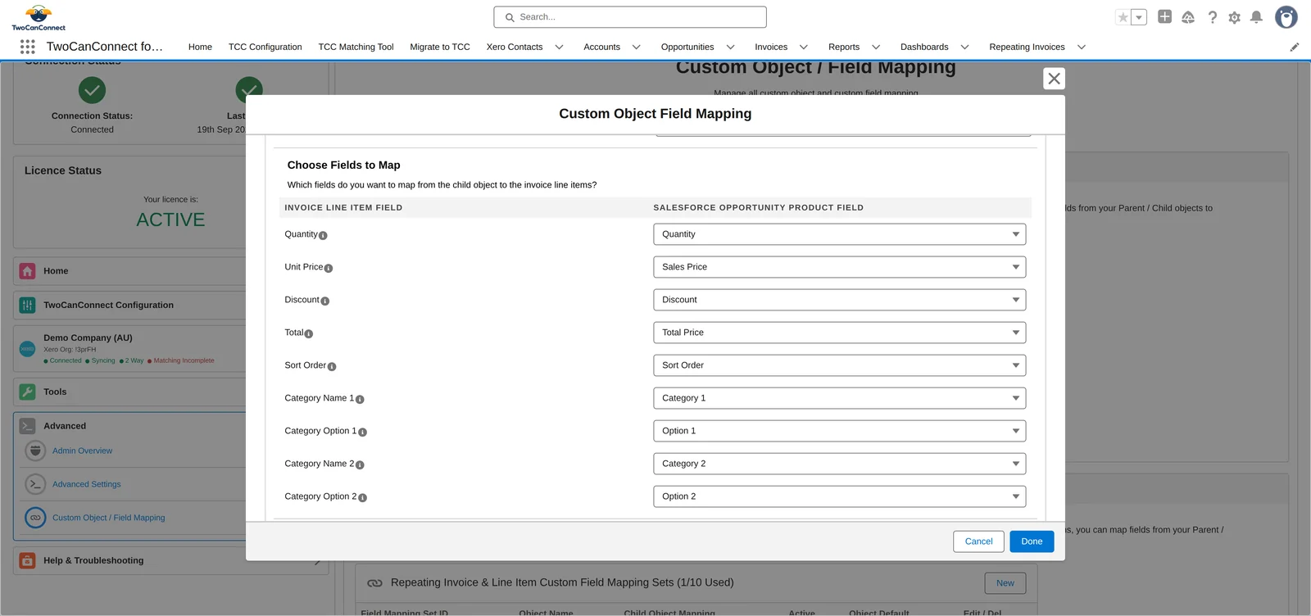The image size is (1311, 616).
Task: Show info tooltip for Sort Order field
Action: click(x=332, y=366)
